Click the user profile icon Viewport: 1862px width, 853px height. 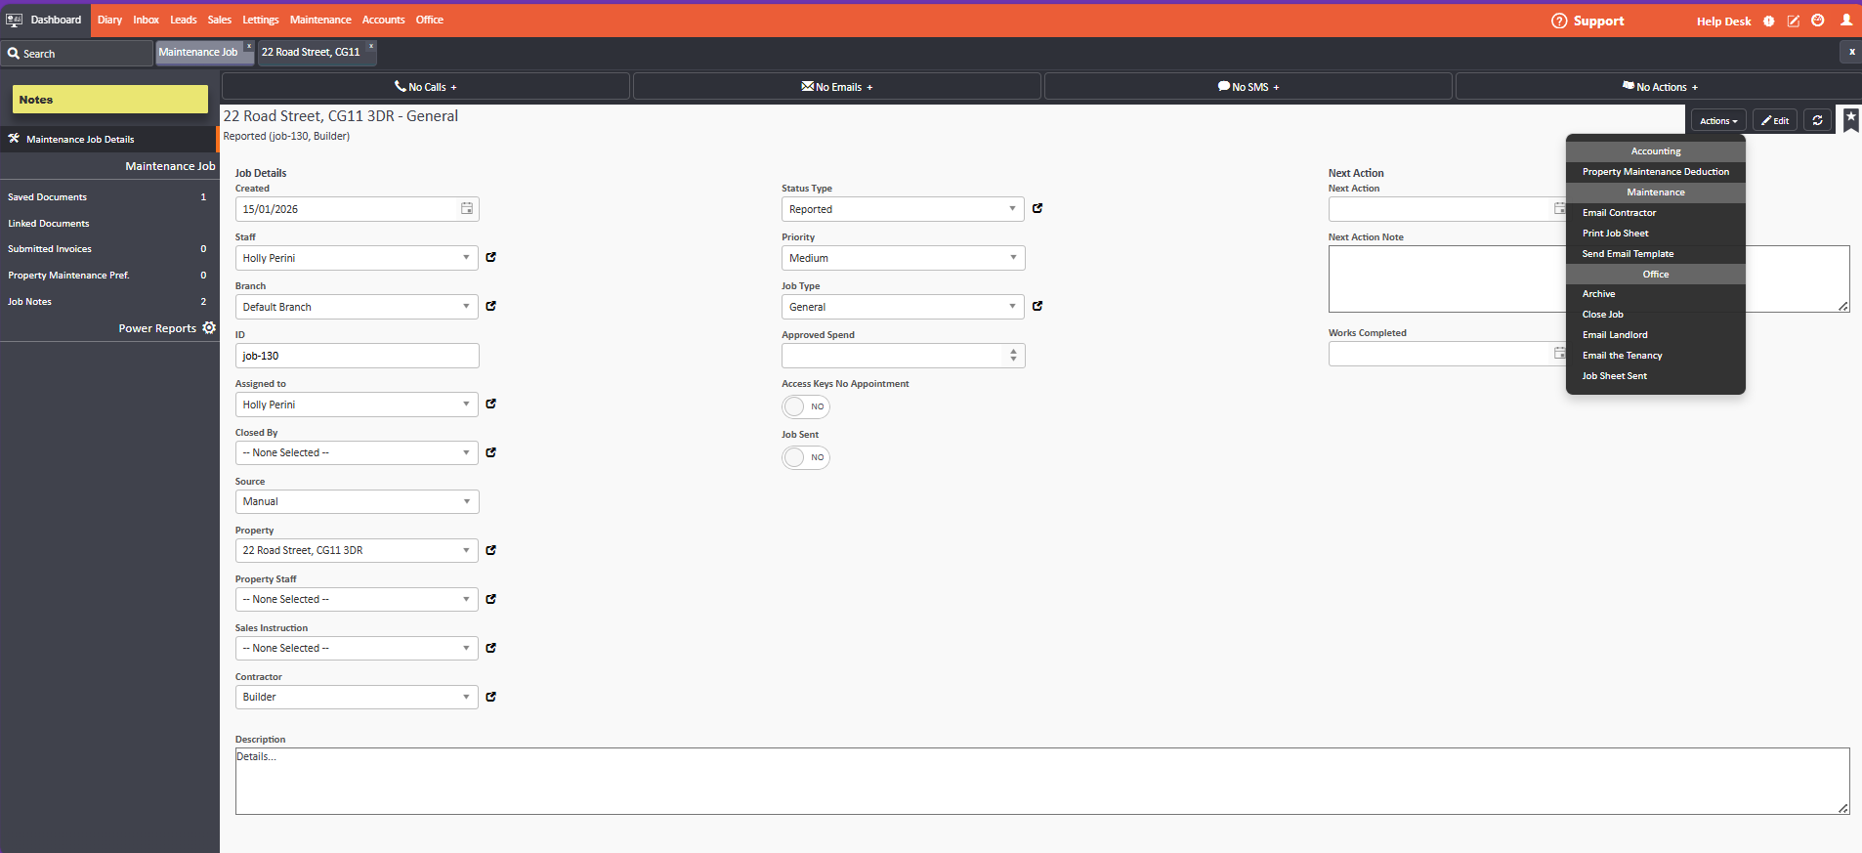click(1845, 21)
